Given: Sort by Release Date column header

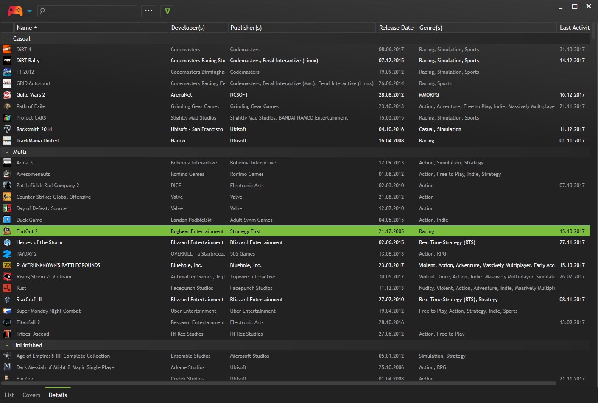Looking at the screenshot, I should pos(396,28).
